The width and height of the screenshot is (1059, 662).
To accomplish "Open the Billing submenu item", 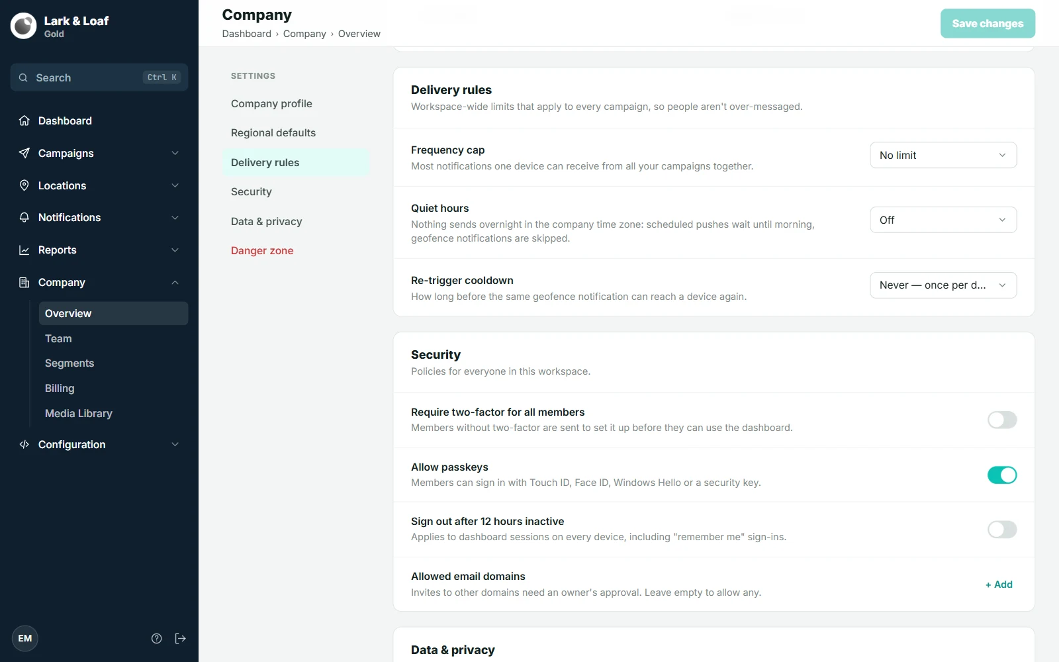I will (x=113, y=388).
